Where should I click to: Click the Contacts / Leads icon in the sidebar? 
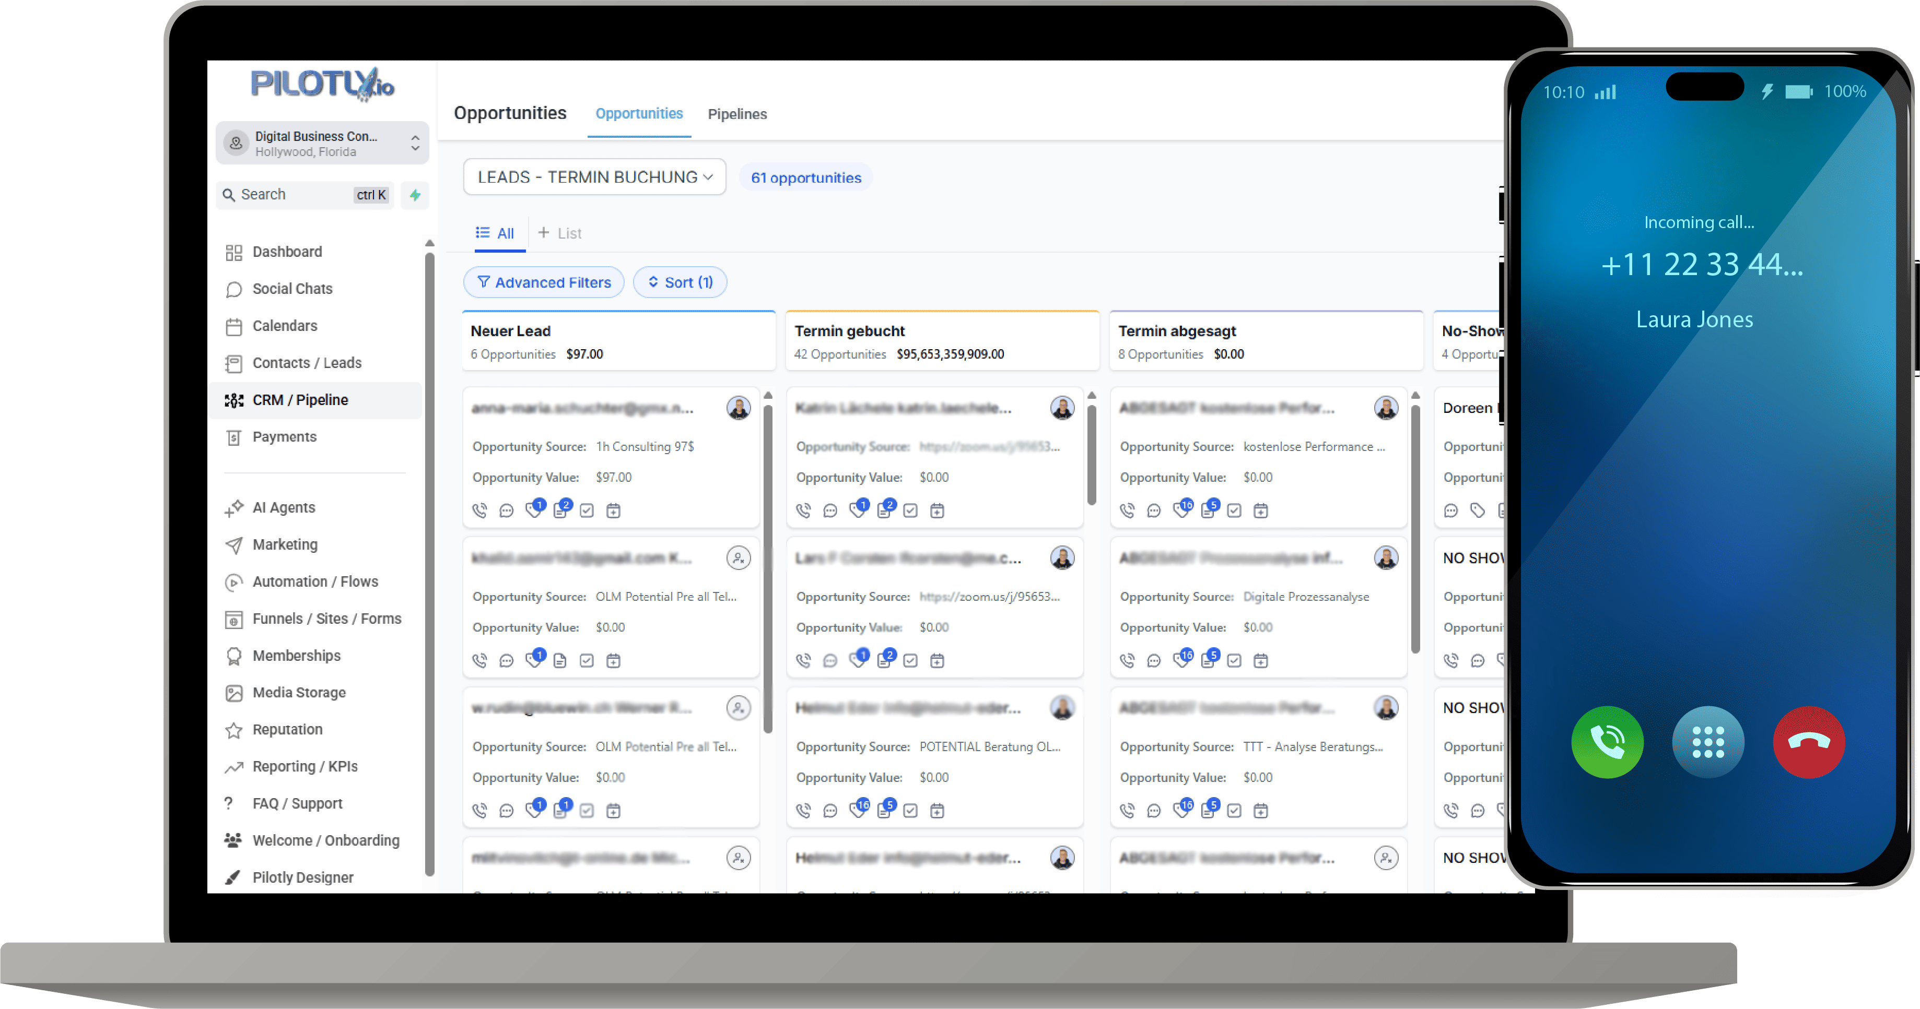pyautogui.click(x=233, y=363)
